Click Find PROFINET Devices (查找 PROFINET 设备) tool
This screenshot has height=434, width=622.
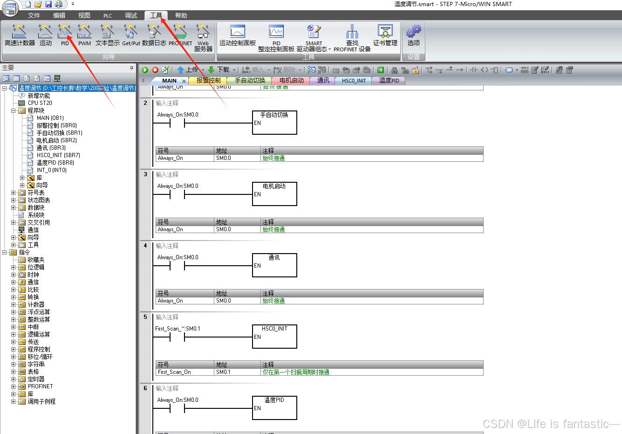pos(352,38)
